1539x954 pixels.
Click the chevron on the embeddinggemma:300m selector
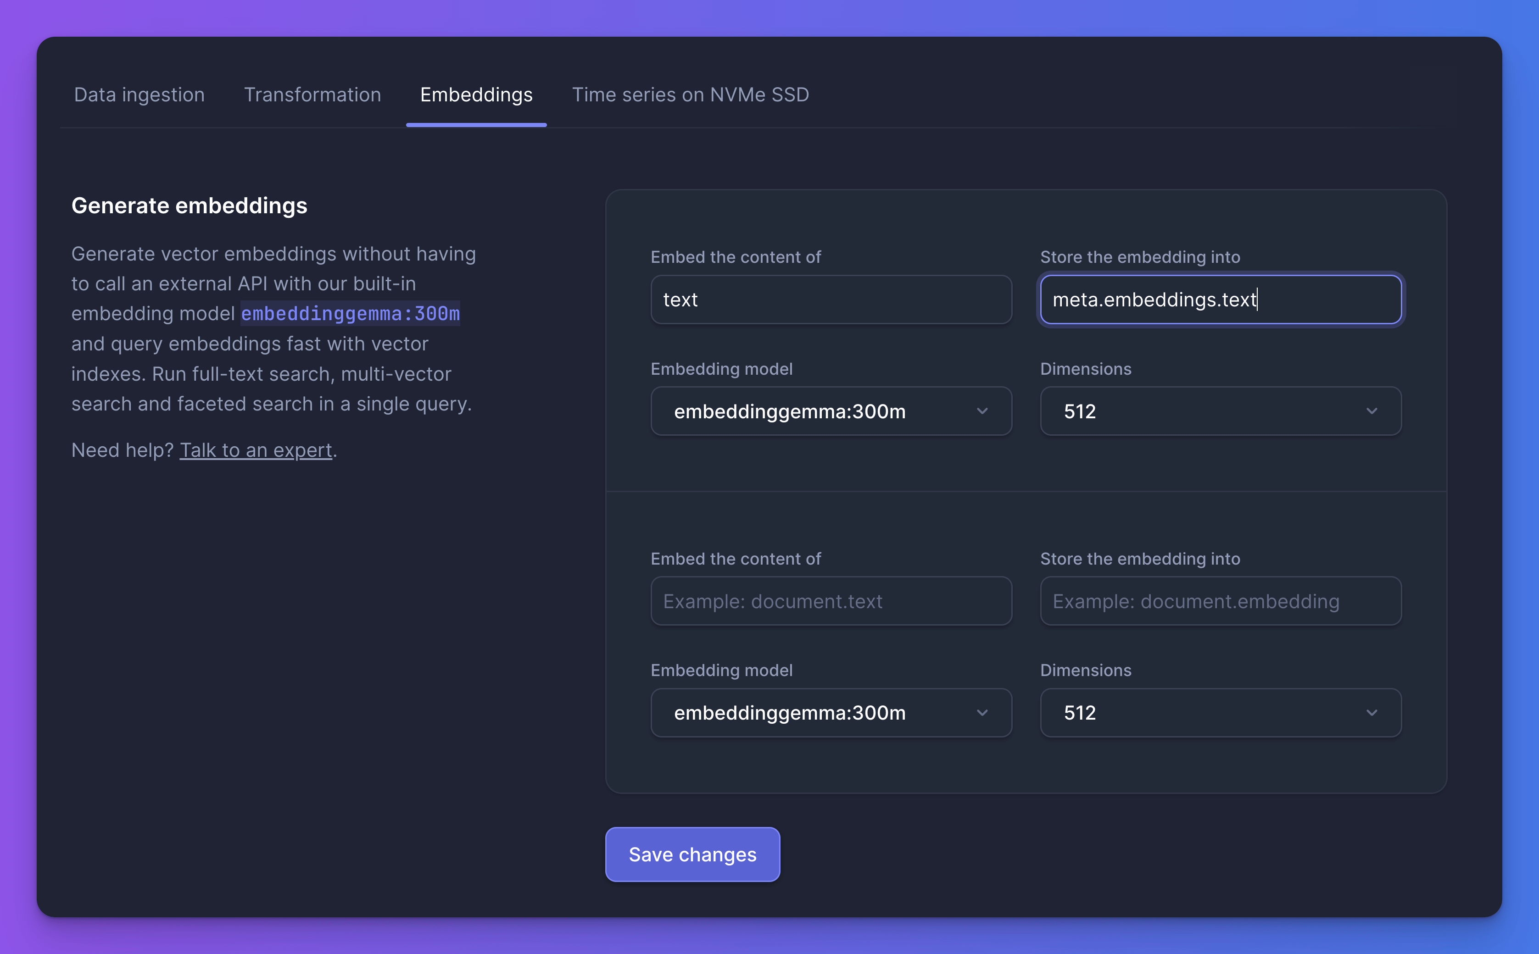click(x=982, y=411)
